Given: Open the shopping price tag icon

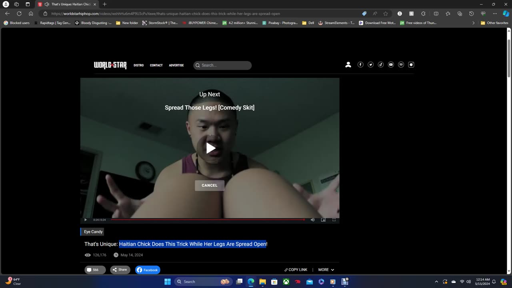Looking at the screenshot, I should tap(364, 14).
